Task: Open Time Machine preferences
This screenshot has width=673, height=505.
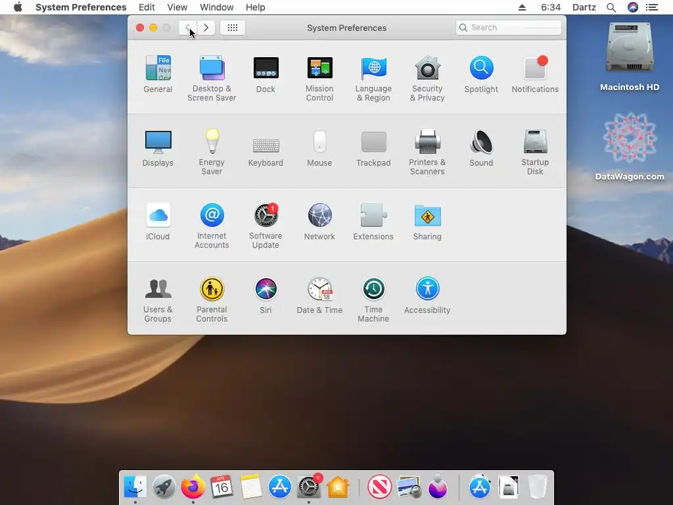Action: coord(373,300)
